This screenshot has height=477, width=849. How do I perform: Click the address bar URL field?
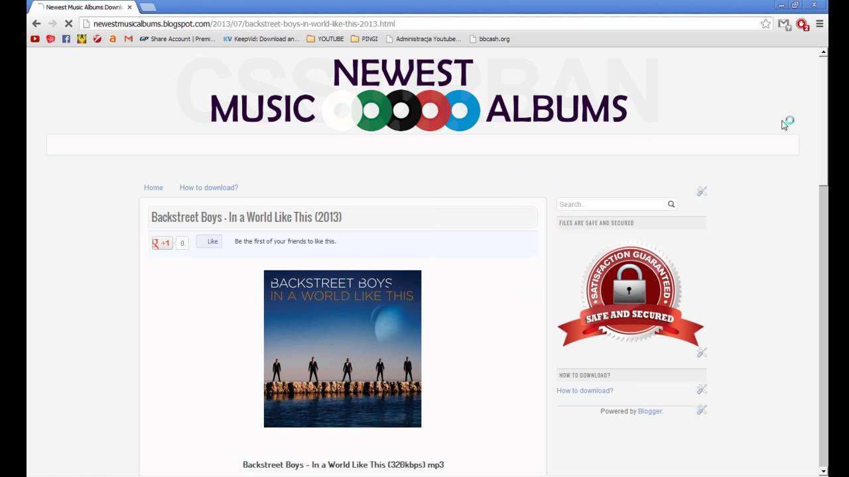coord(424,24)
